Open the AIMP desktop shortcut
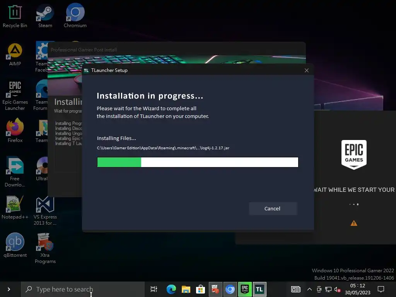The image size is (396, 297). coord(15,55)
